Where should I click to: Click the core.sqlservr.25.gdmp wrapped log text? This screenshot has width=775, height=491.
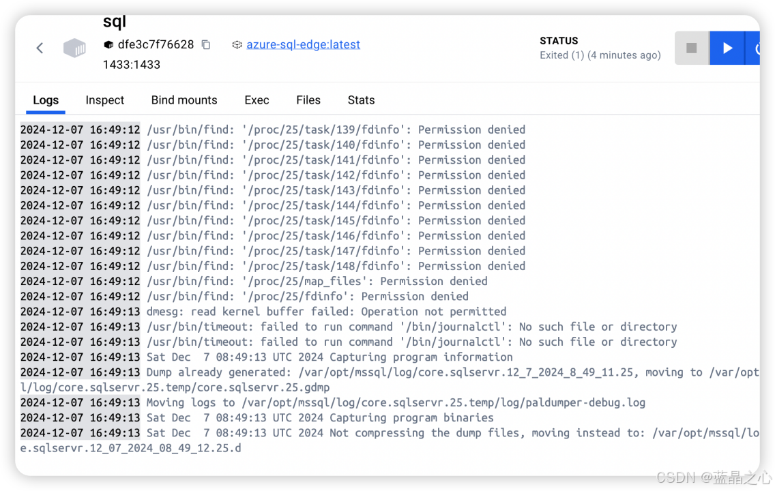coord(175,388)
